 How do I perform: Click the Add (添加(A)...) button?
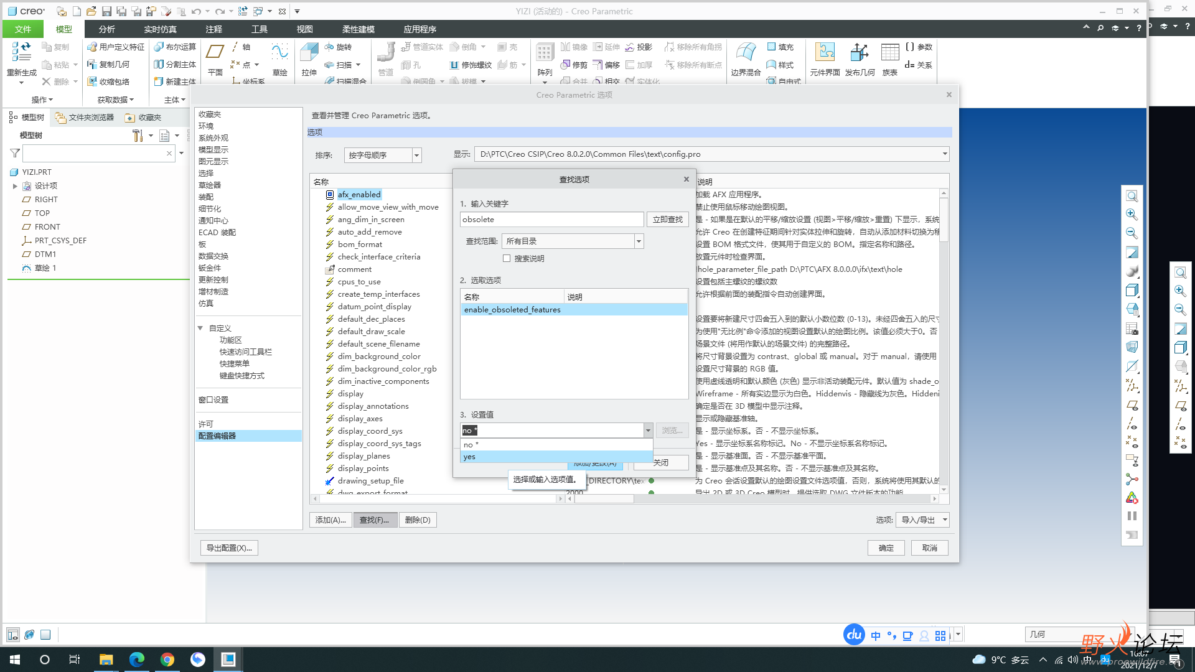tap(330, 520)
